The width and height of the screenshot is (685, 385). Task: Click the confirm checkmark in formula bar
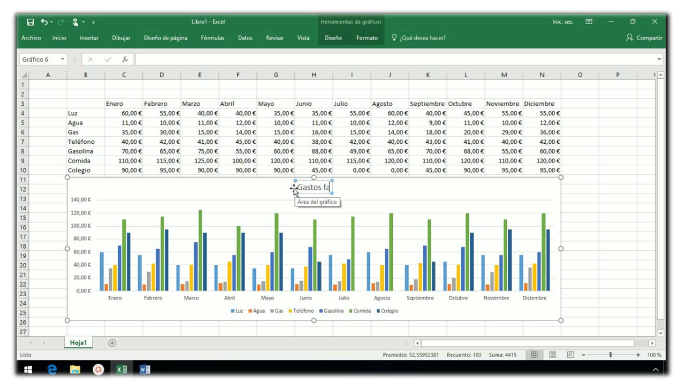(x=108, y=59)
